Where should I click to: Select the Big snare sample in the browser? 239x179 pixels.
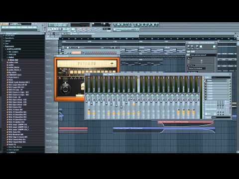coord(12,72)
